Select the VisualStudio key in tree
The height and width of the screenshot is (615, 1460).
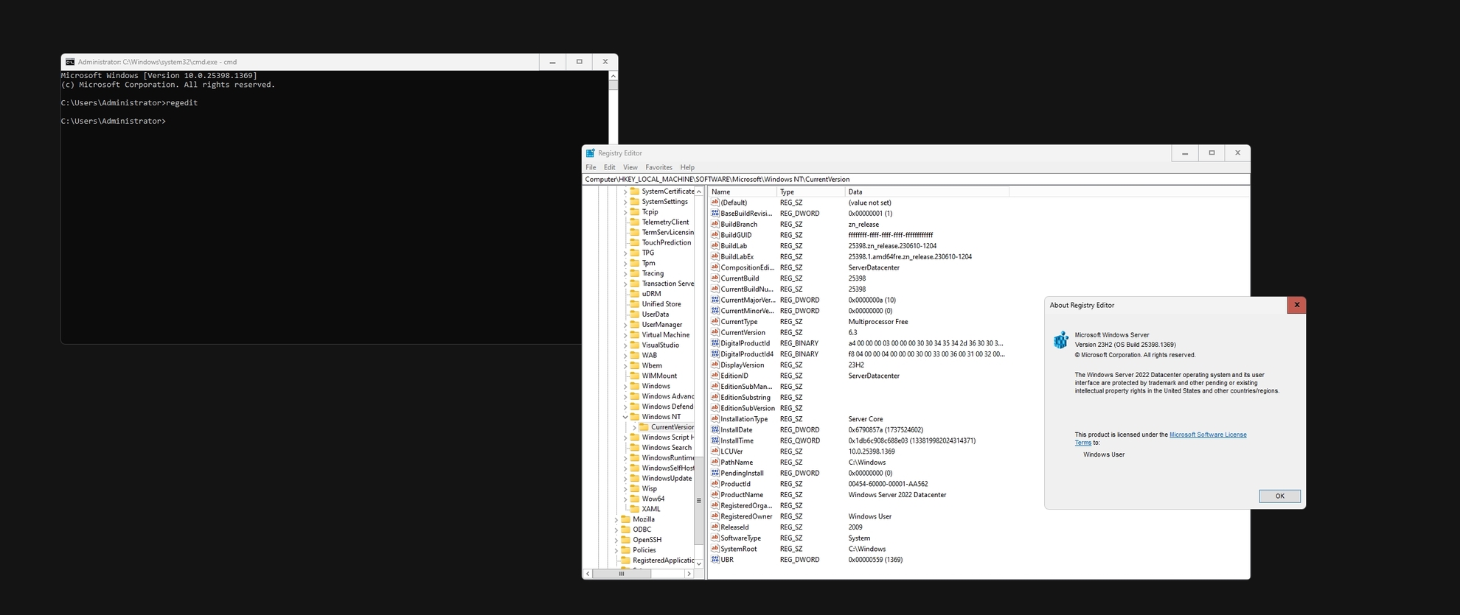click(x=661, y=345)
